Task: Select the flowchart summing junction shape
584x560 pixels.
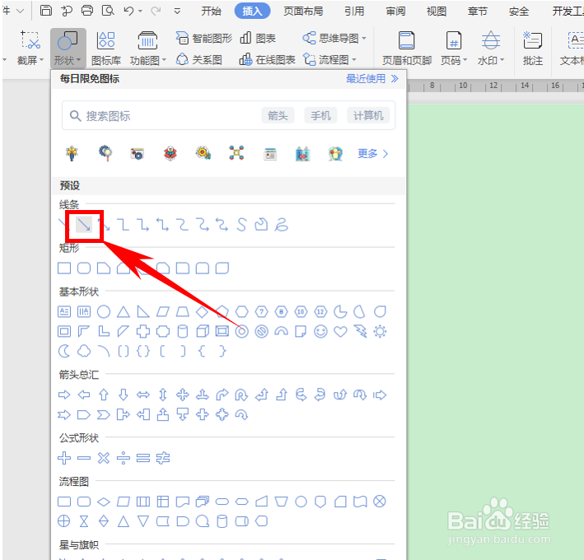Action: (380, 502)
